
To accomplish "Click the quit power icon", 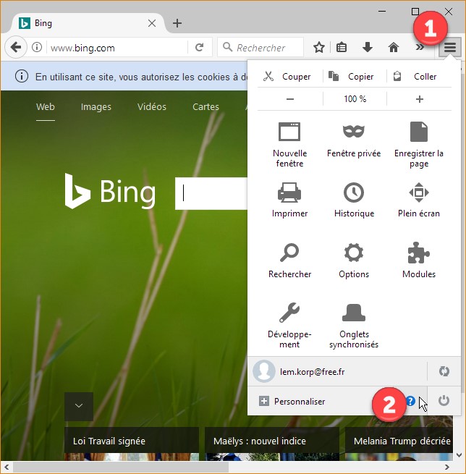I will point(444,401).
